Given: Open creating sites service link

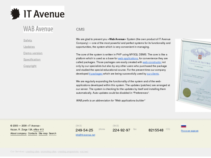Looking at the screenshot, I should 33,152.
